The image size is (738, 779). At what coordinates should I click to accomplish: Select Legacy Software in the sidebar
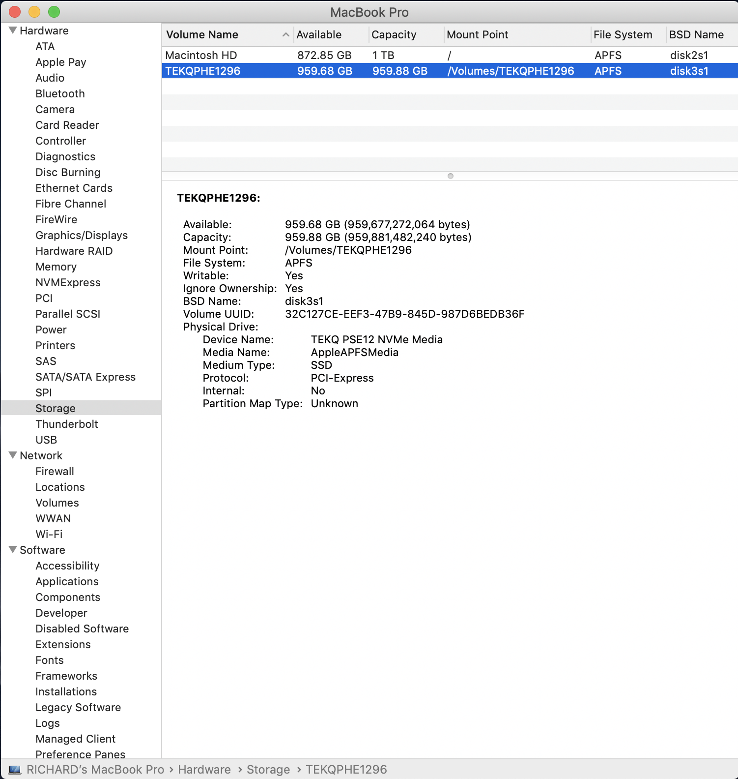[78, 707]
